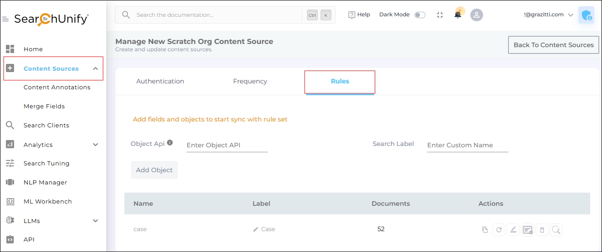
Task: Click the edit pencil in Actions column
Action: click(x=513, y=230)
